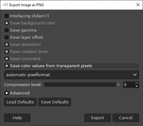Uncheck Save background color

point(7,23)
